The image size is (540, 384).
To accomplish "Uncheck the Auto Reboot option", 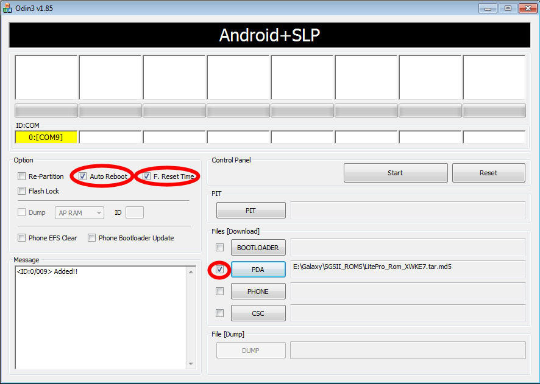I will 82,176.
